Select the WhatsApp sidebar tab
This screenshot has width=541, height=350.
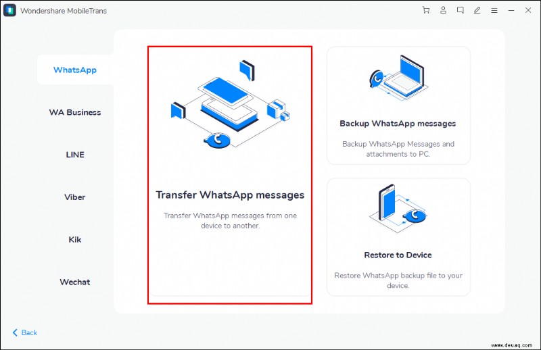click(75, 70)
